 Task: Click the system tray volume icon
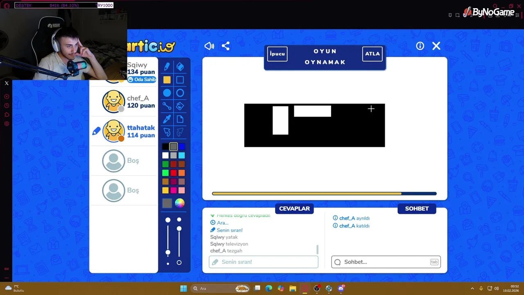coord(496,288)
